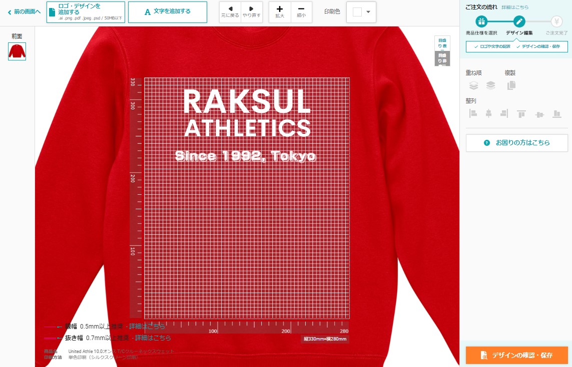The width and height of the screenshot is (572, 367).
Task: Click ロゴ・デザインを追加する upload button
Action: click(86, 12)
